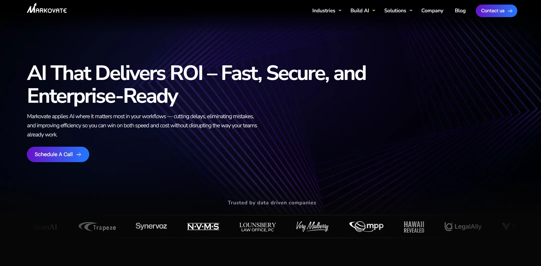Click the Trapeze company logo
The width and height of the screenshot is (541, 266).
coord(97,227)
